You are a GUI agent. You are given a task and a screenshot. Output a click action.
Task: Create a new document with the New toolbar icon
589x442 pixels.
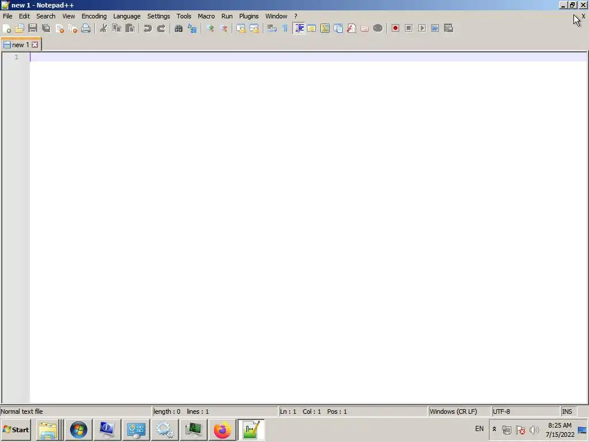point(7,29)
